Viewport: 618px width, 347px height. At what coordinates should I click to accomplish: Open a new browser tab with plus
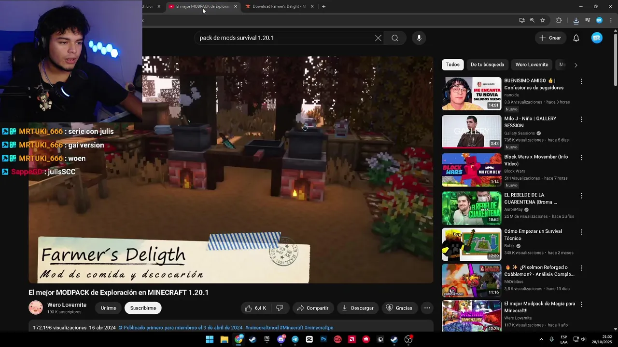[x=323, y=6]
